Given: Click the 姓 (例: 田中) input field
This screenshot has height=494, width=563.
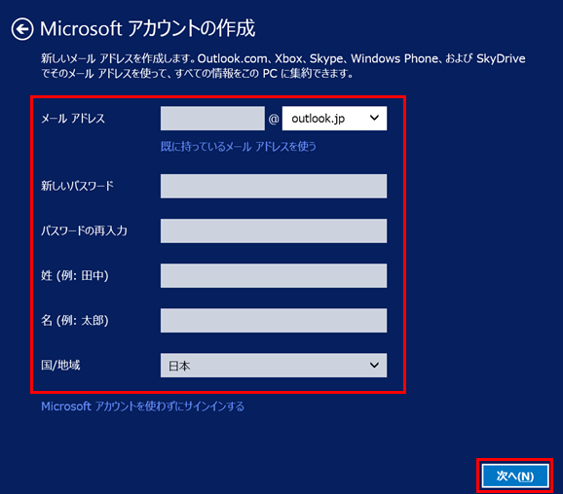Looking at the screenshot, I should [x=274, y=275].
